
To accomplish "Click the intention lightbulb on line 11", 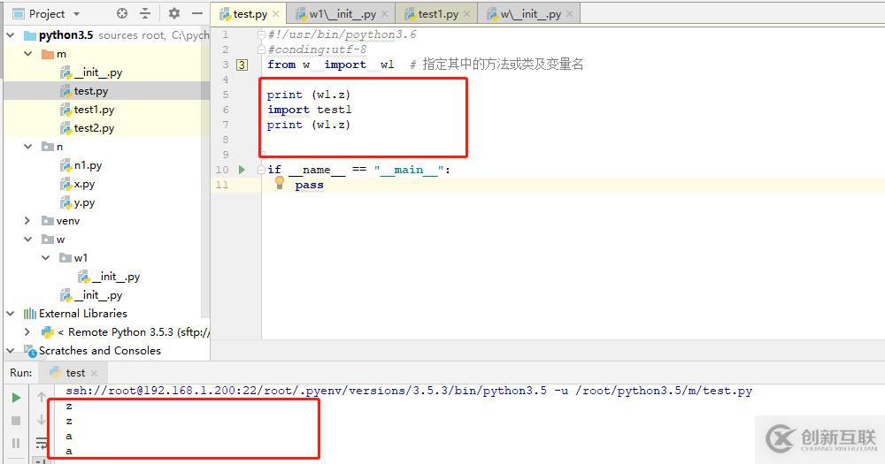I will pos(280,182).
